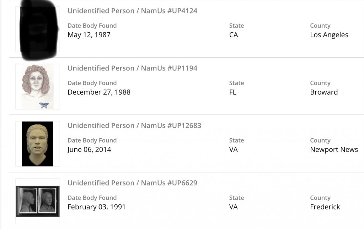
Task: Go to the NamUs #UP6629 case title
Action: (x=132, y=183)
